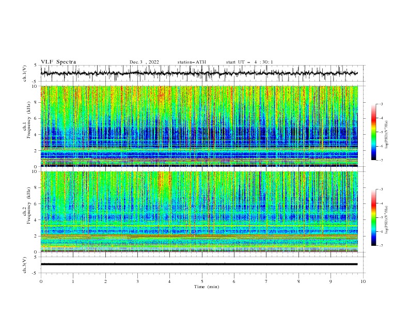This screenshot has height=316, width=409.
Task: Click the "-4" tick on lower color bar
Action: point(381,203)
